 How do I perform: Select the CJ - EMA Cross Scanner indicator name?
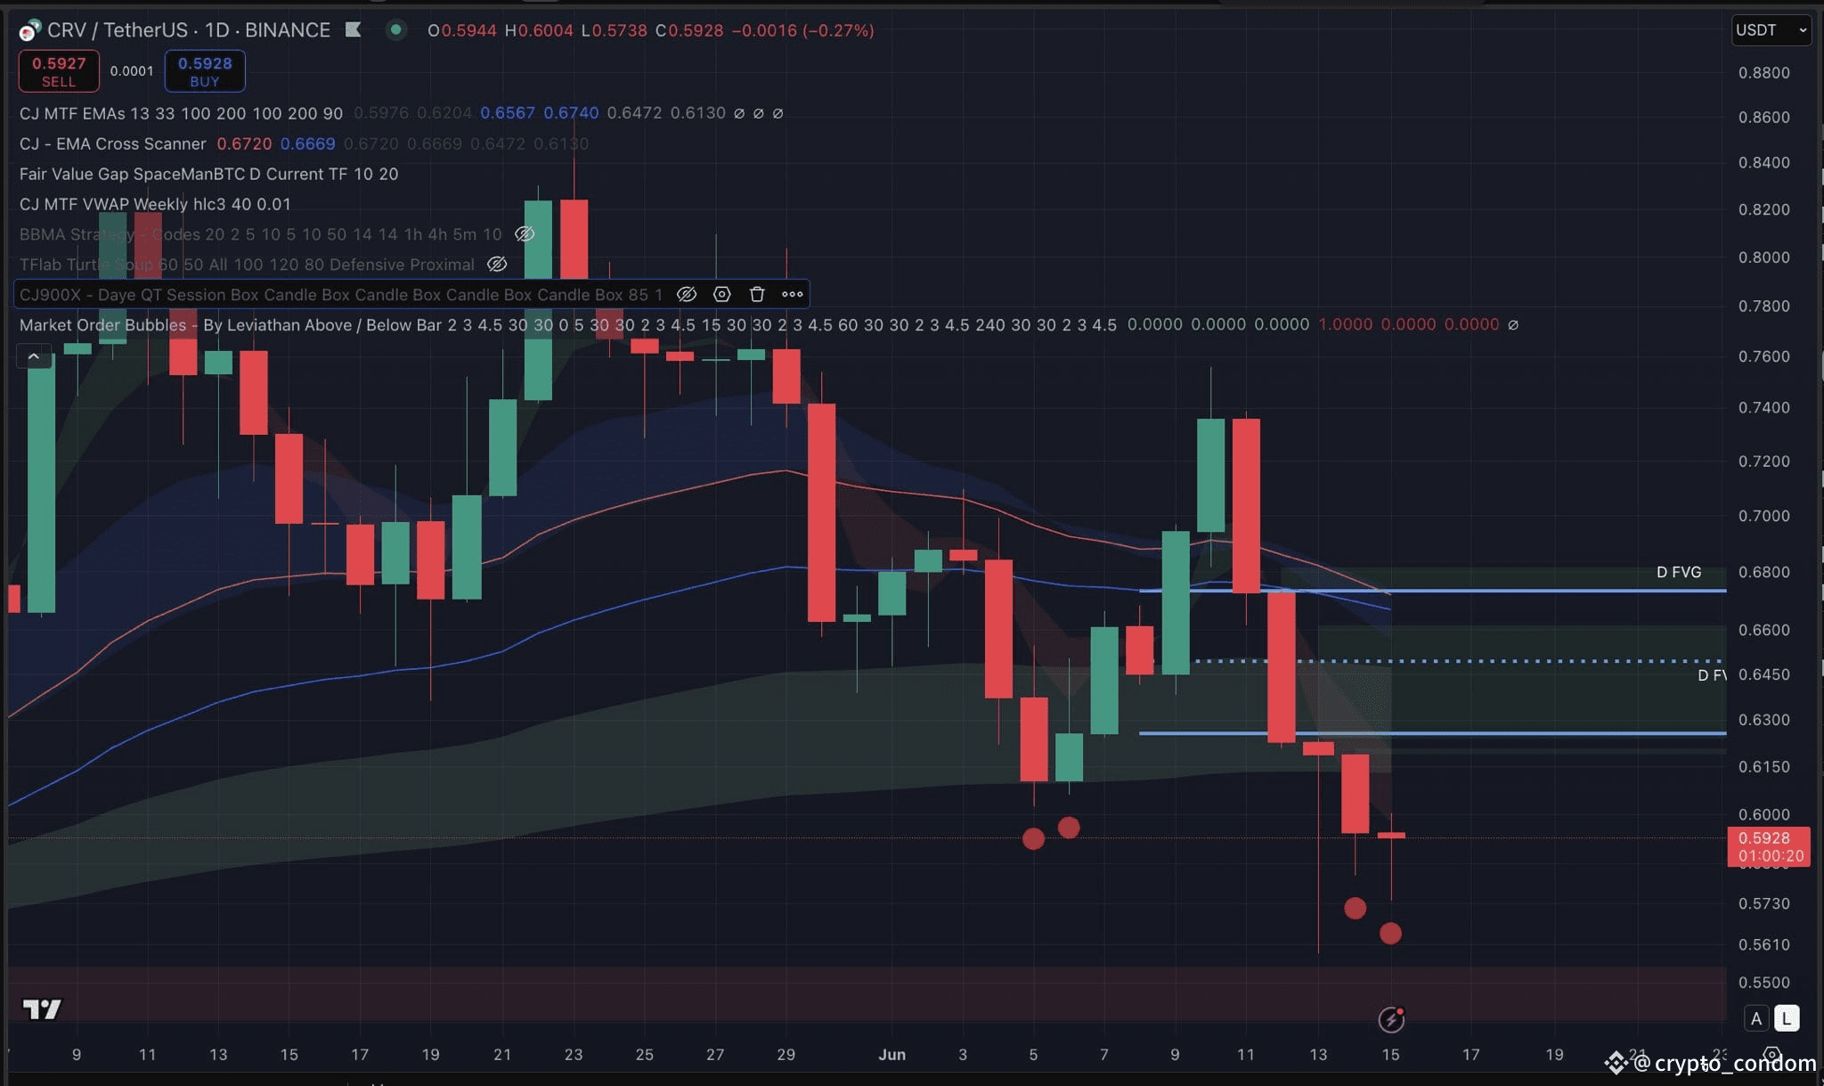[112, 143]
